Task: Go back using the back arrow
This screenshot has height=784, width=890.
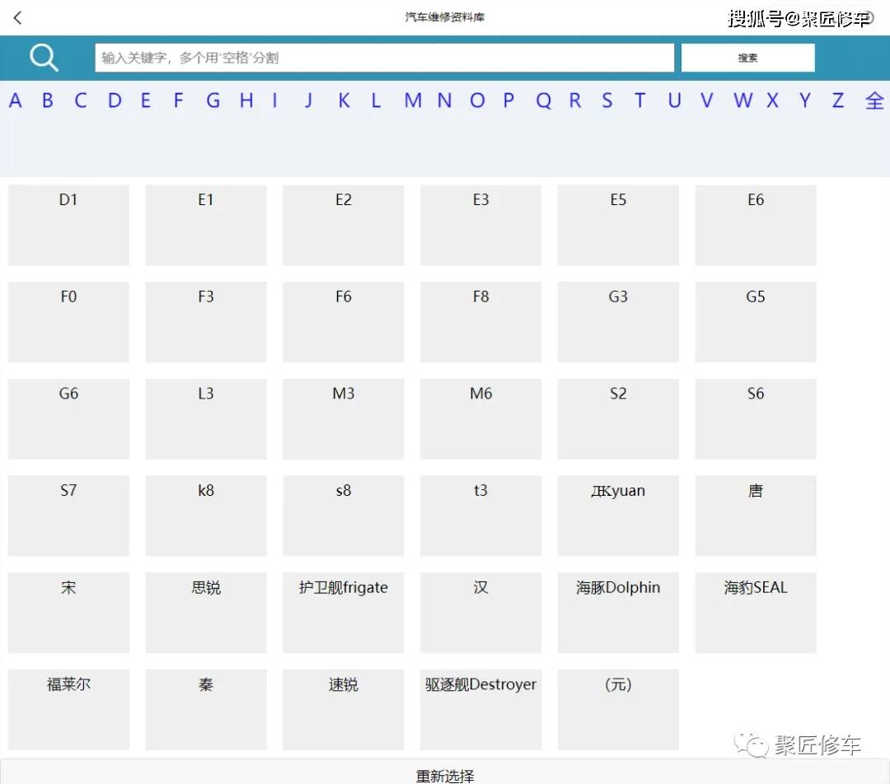Action: (17, 17)
